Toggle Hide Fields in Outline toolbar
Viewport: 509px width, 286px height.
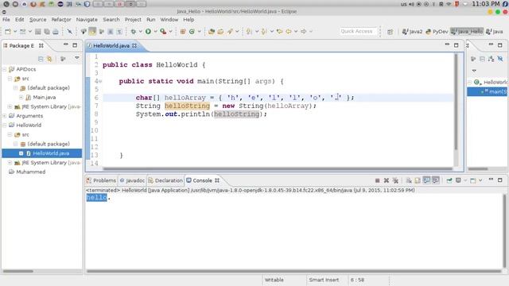500,59
